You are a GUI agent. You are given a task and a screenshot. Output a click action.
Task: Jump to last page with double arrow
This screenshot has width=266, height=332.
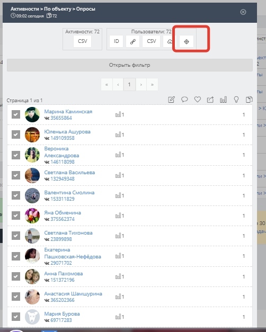pyautogui.click(x=152, y=85)
